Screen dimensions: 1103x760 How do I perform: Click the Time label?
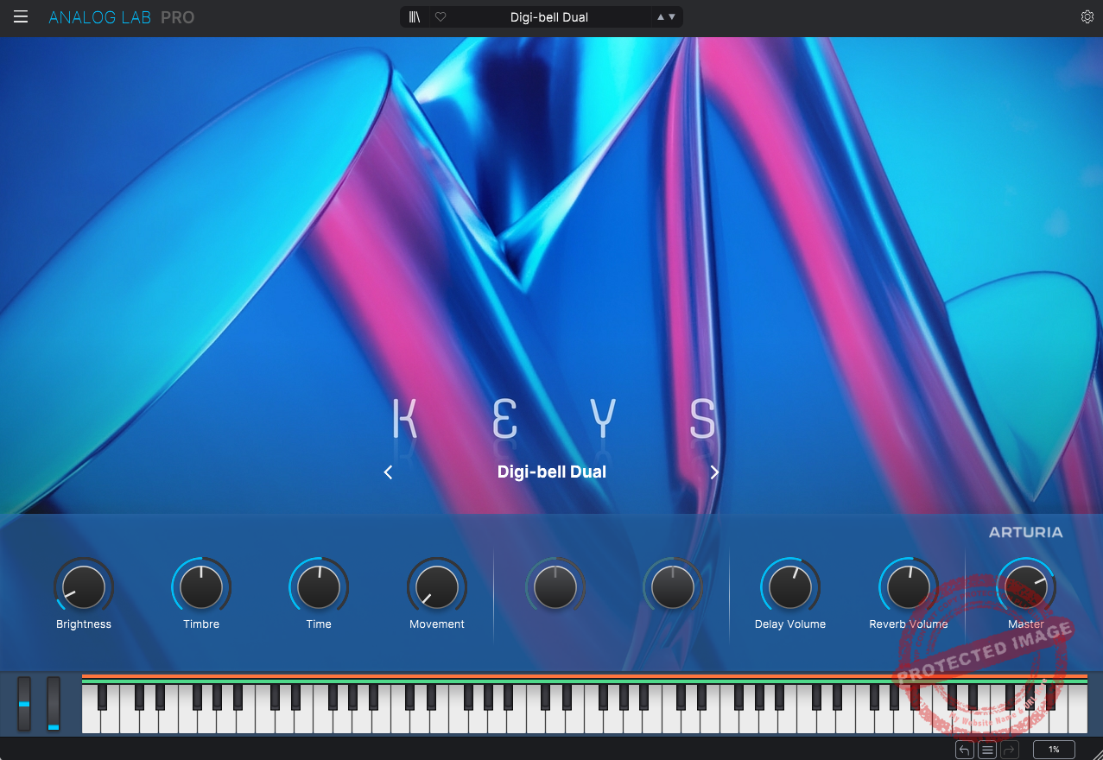pos(319,624)
